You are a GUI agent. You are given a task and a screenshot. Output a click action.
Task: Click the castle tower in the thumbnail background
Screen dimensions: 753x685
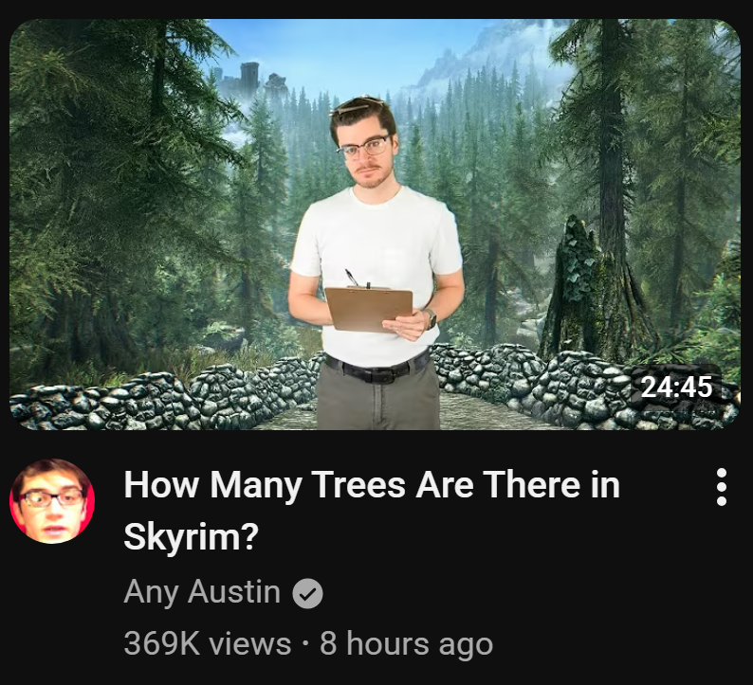(x=249, y=80)
